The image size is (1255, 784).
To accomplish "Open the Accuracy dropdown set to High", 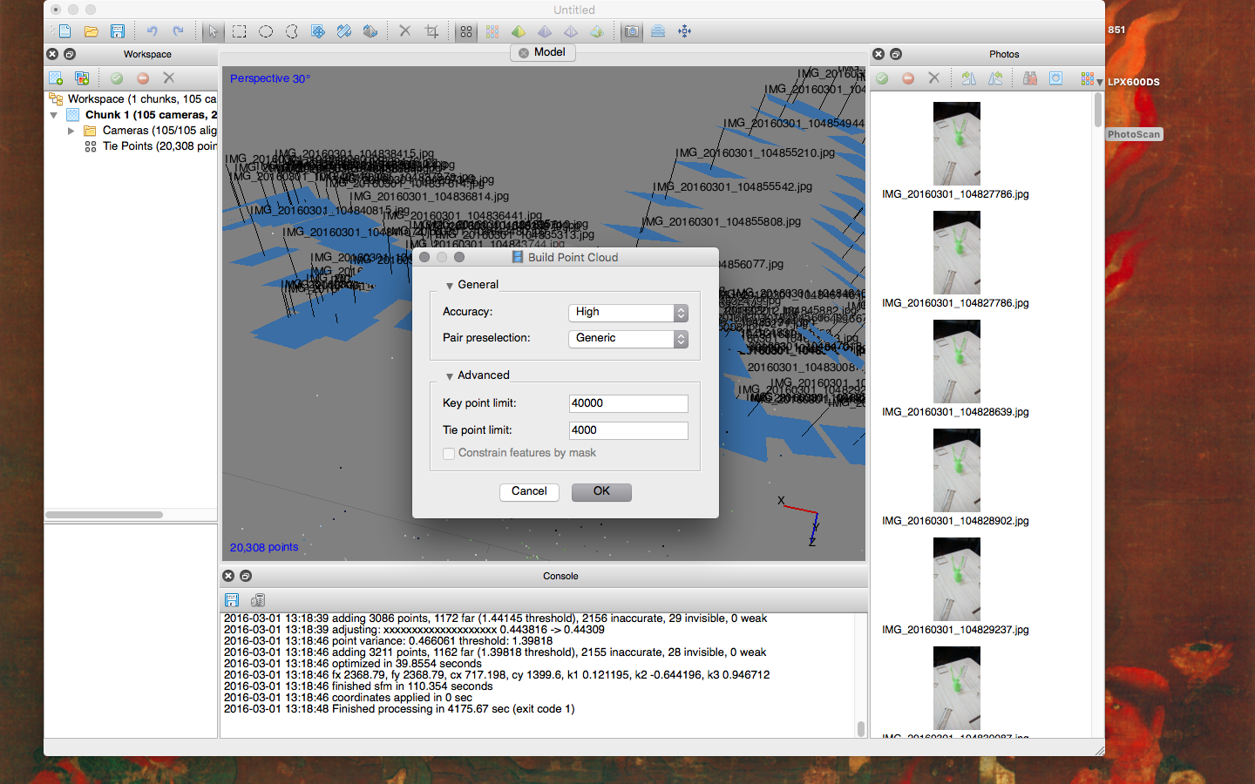I will (628, 312).
